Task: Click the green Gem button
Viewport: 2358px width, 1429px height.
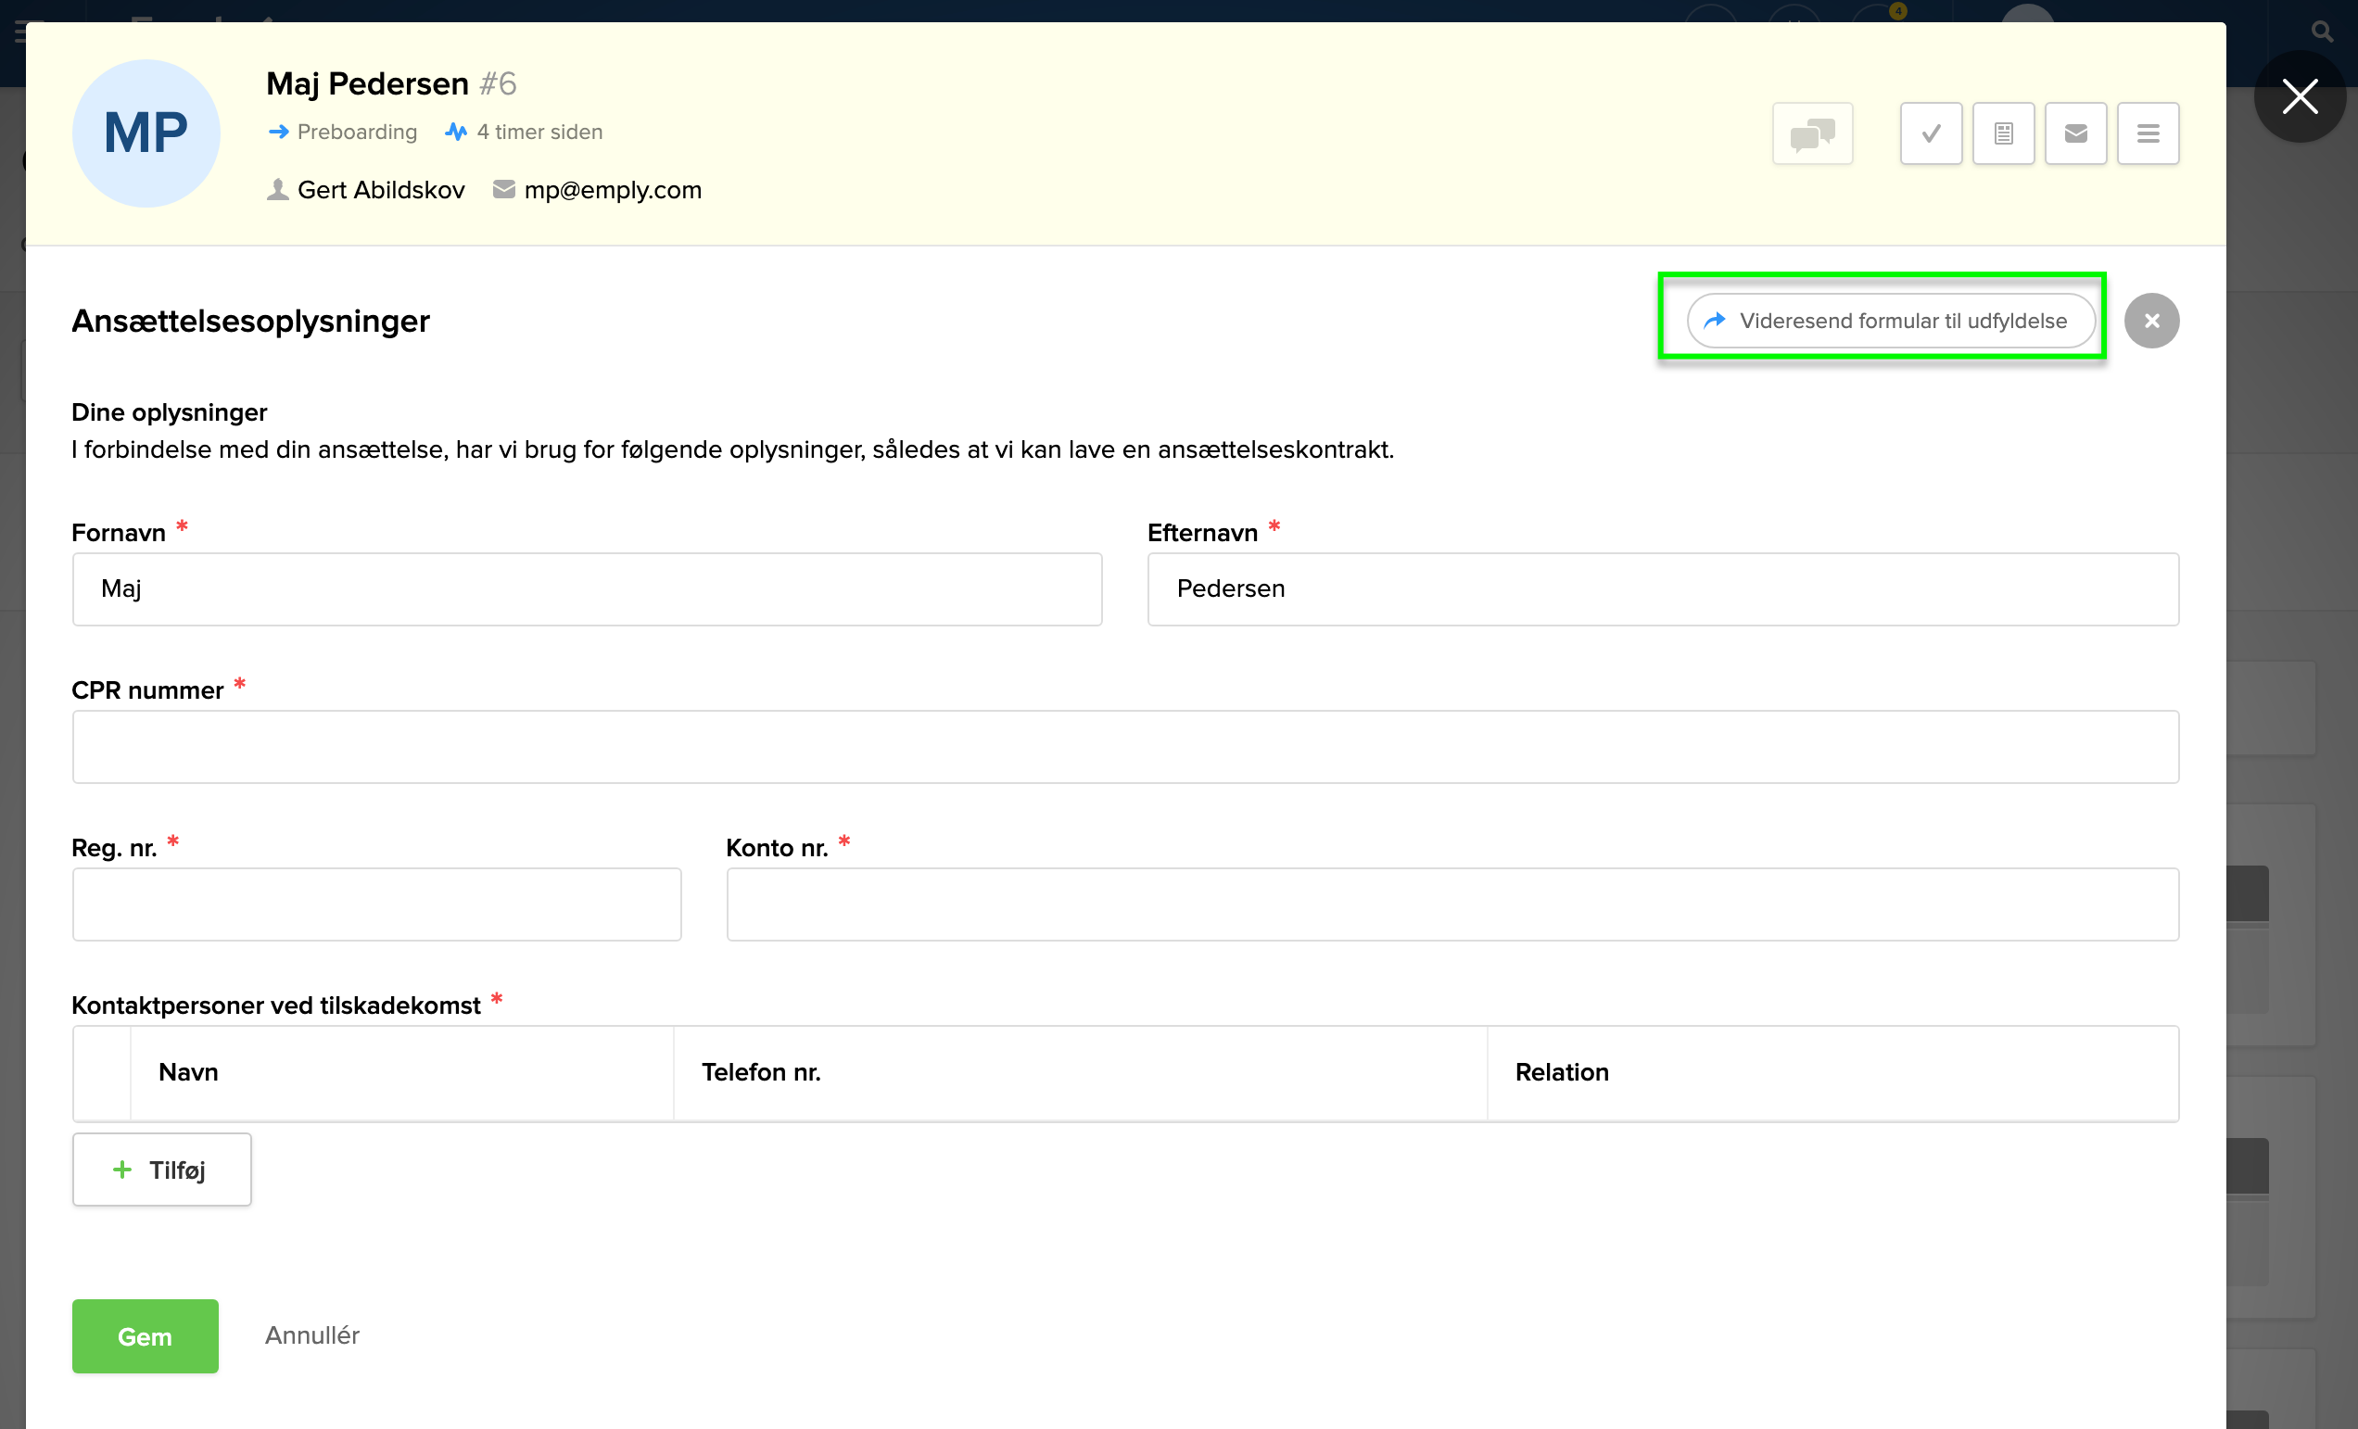Action: (145, 1335)
